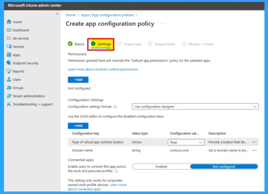Click the 'choice' value type cell
Image resolution: width=268 pixels, height=194 pixels.
[137, 142]
